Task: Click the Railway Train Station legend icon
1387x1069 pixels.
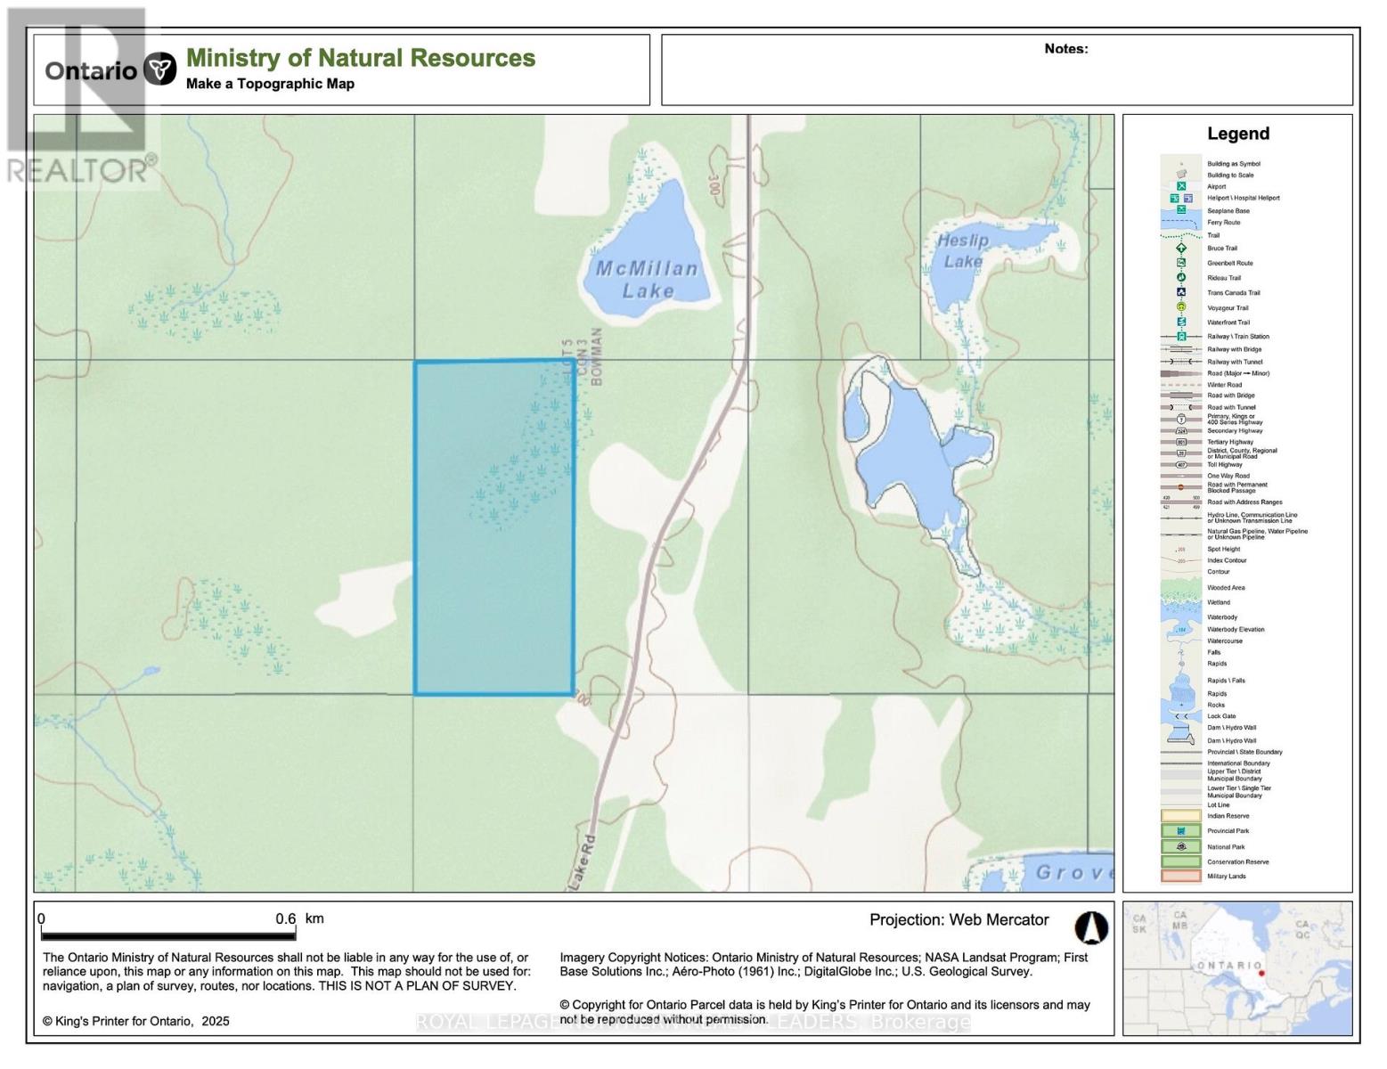Action: pos(1181,337)
